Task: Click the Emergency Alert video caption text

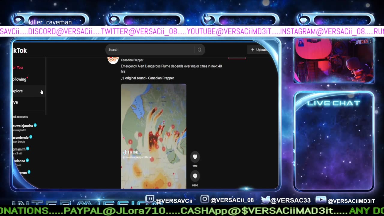Action: (x=171, y=69)
